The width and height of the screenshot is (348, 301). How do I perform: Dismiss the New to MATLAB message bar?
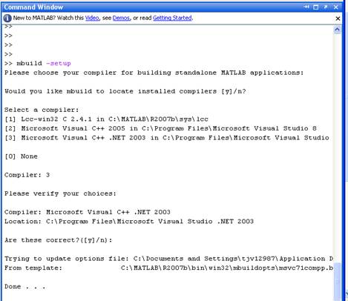[338, 19]
